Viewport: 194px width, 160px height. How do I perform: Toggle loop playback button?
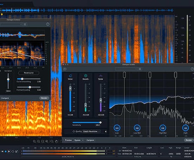click(x=13, y=152)
